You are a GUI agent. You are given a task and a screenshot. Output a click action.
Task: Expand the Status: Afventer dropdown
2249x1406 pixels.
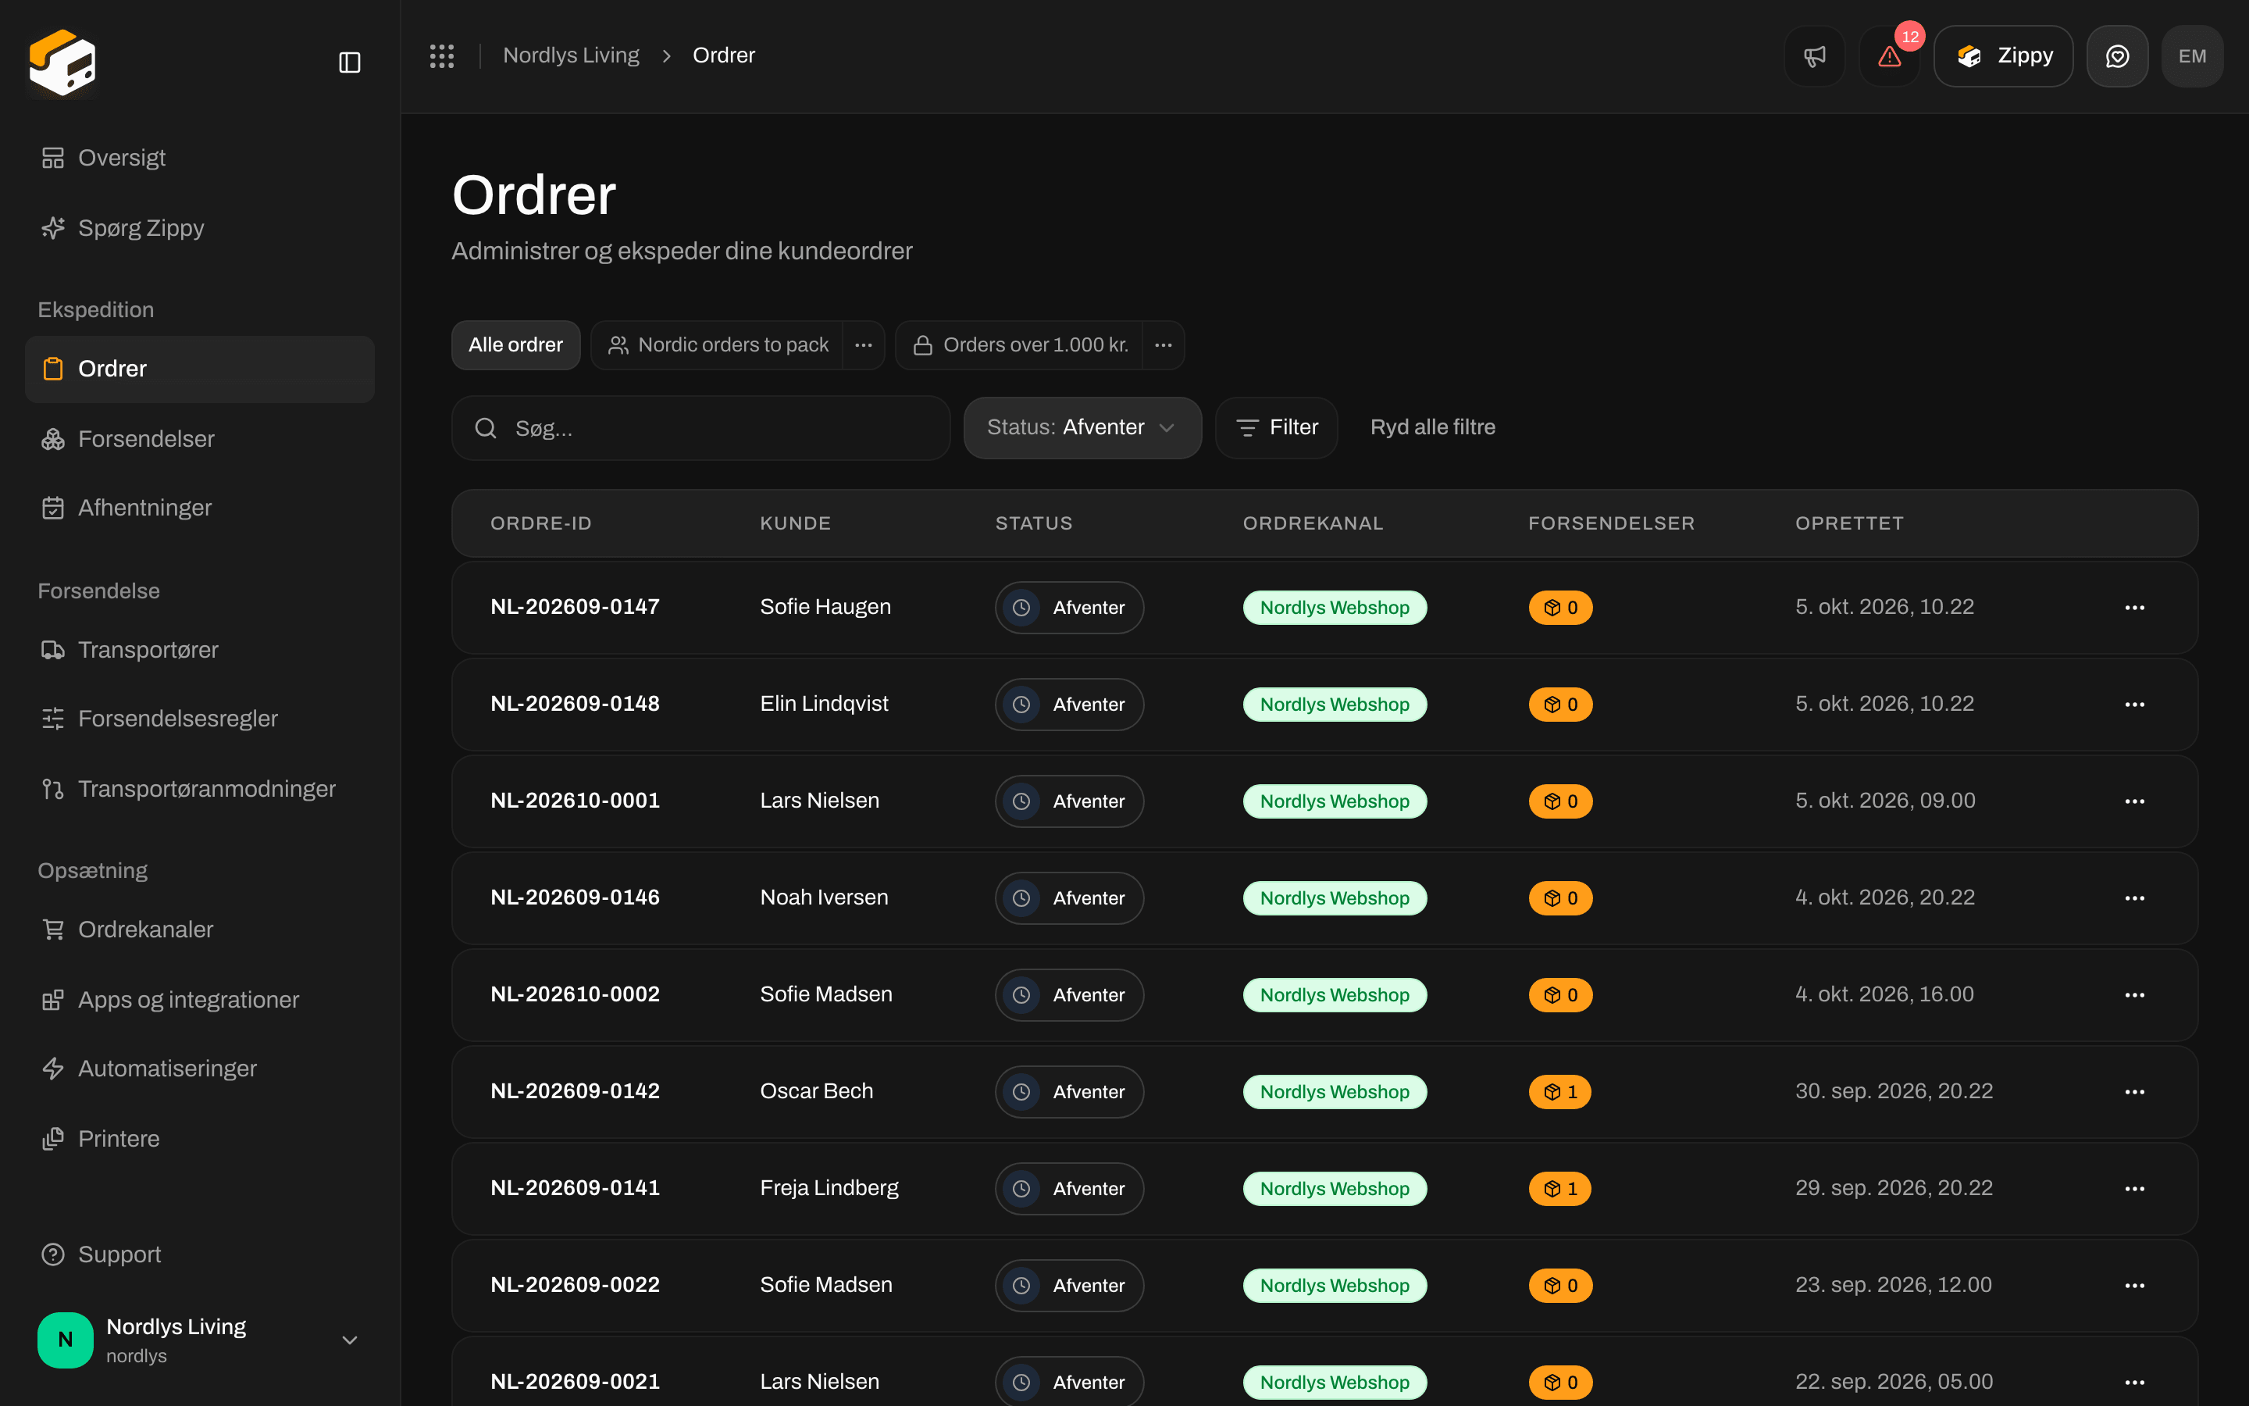click(1082, 428)
